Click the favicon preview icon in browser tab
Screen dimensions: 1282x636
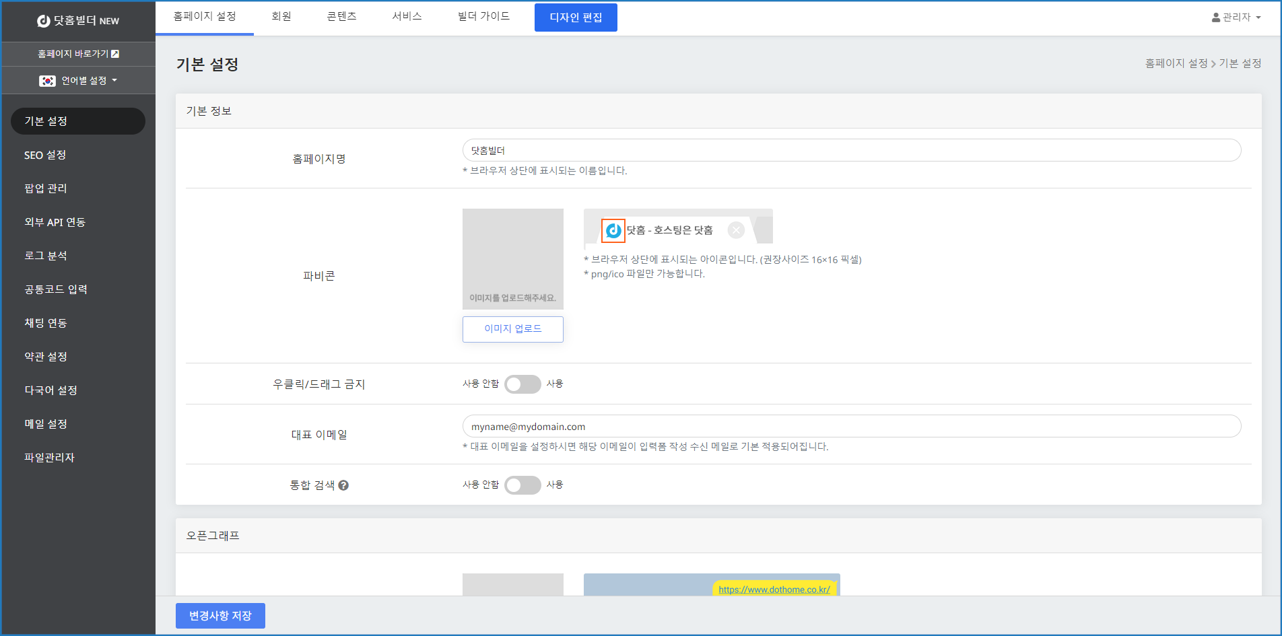pyautogui.click(x=613, y=231)
